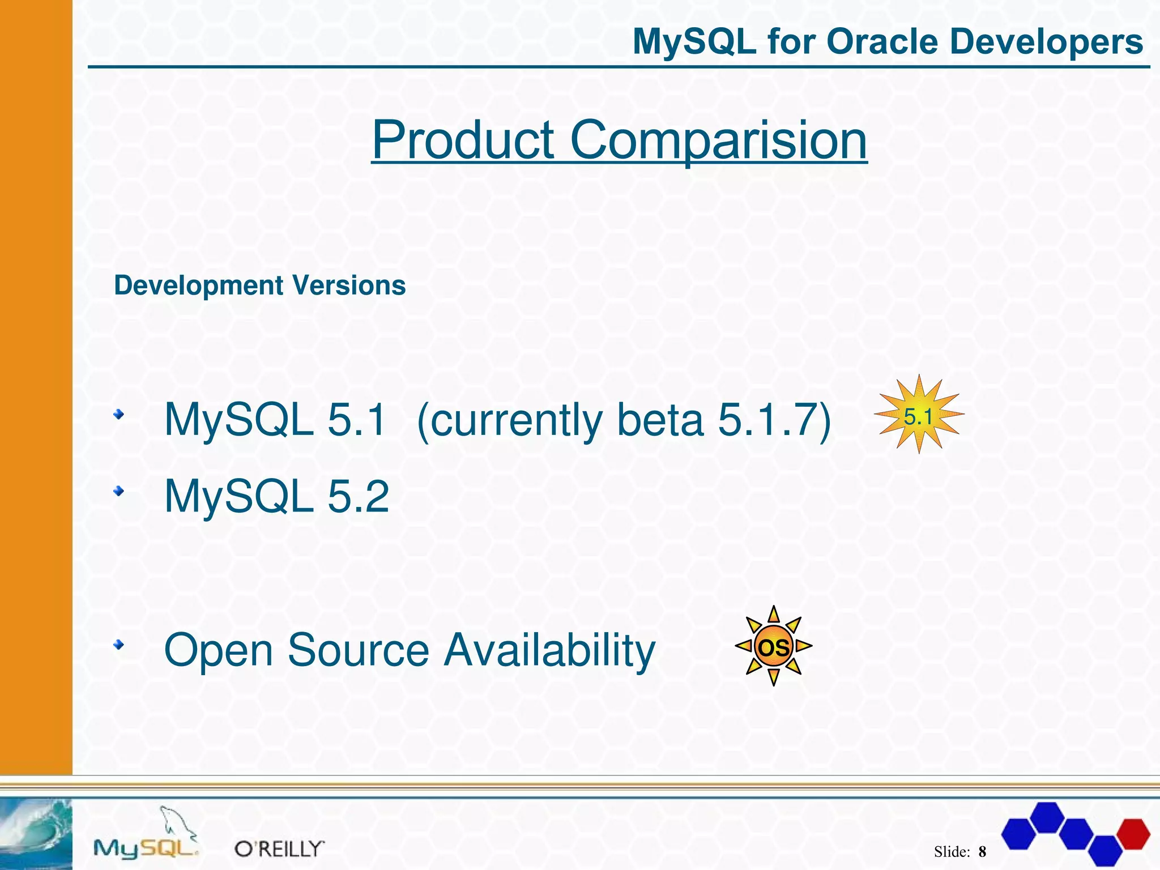Click the OS sun badge icon
This screenshot has width=1160, height=870.
pos(774,646)
